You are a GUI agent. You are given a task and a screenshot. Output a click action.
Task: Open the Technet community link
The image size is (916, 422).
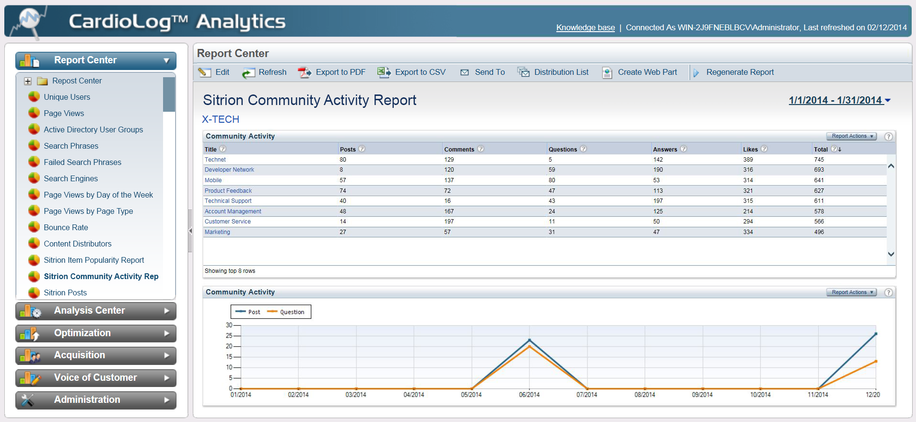click(215, 160)
